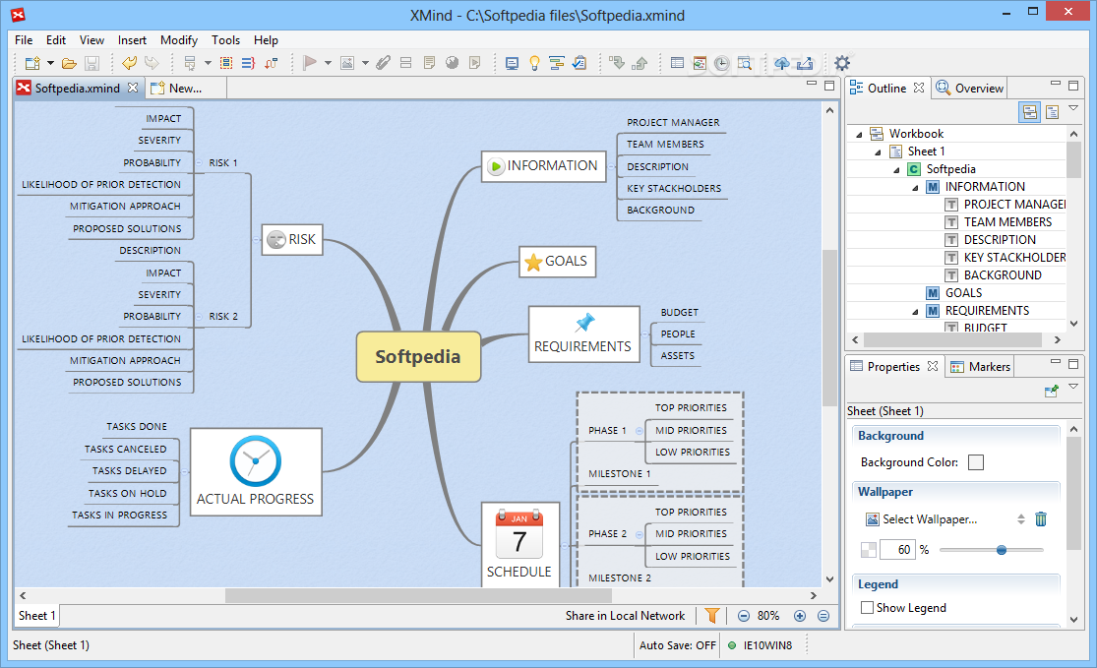
Task: Select the ACTUAL PROGRESS topic
Action: tap(256, 472)
